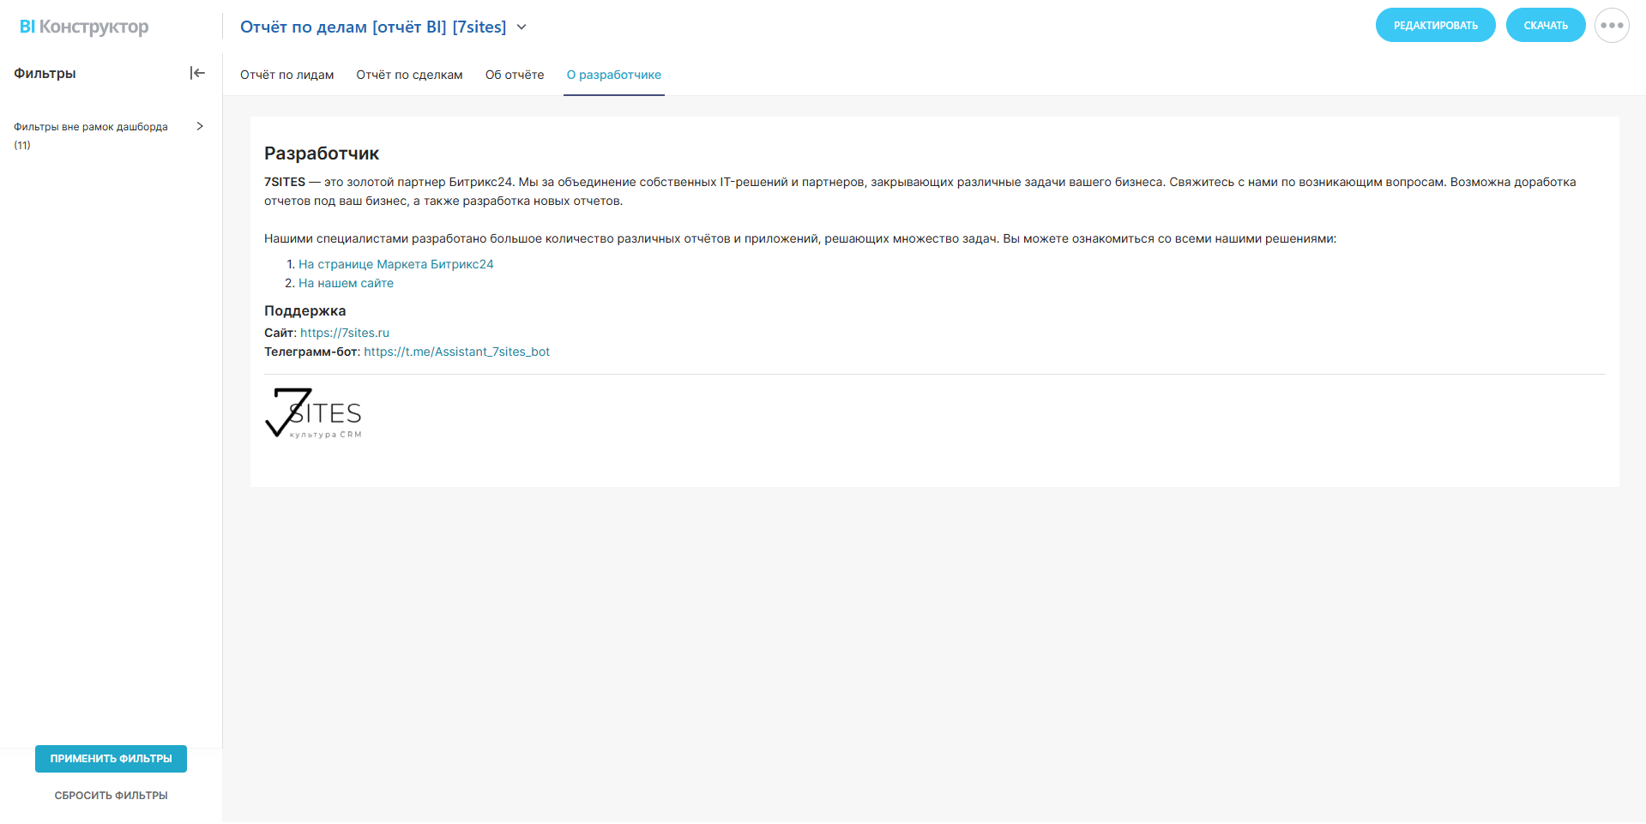Apply filters with ПРИМЕНИТЬ ФИЛЬТРЫ button

point(111,759)
